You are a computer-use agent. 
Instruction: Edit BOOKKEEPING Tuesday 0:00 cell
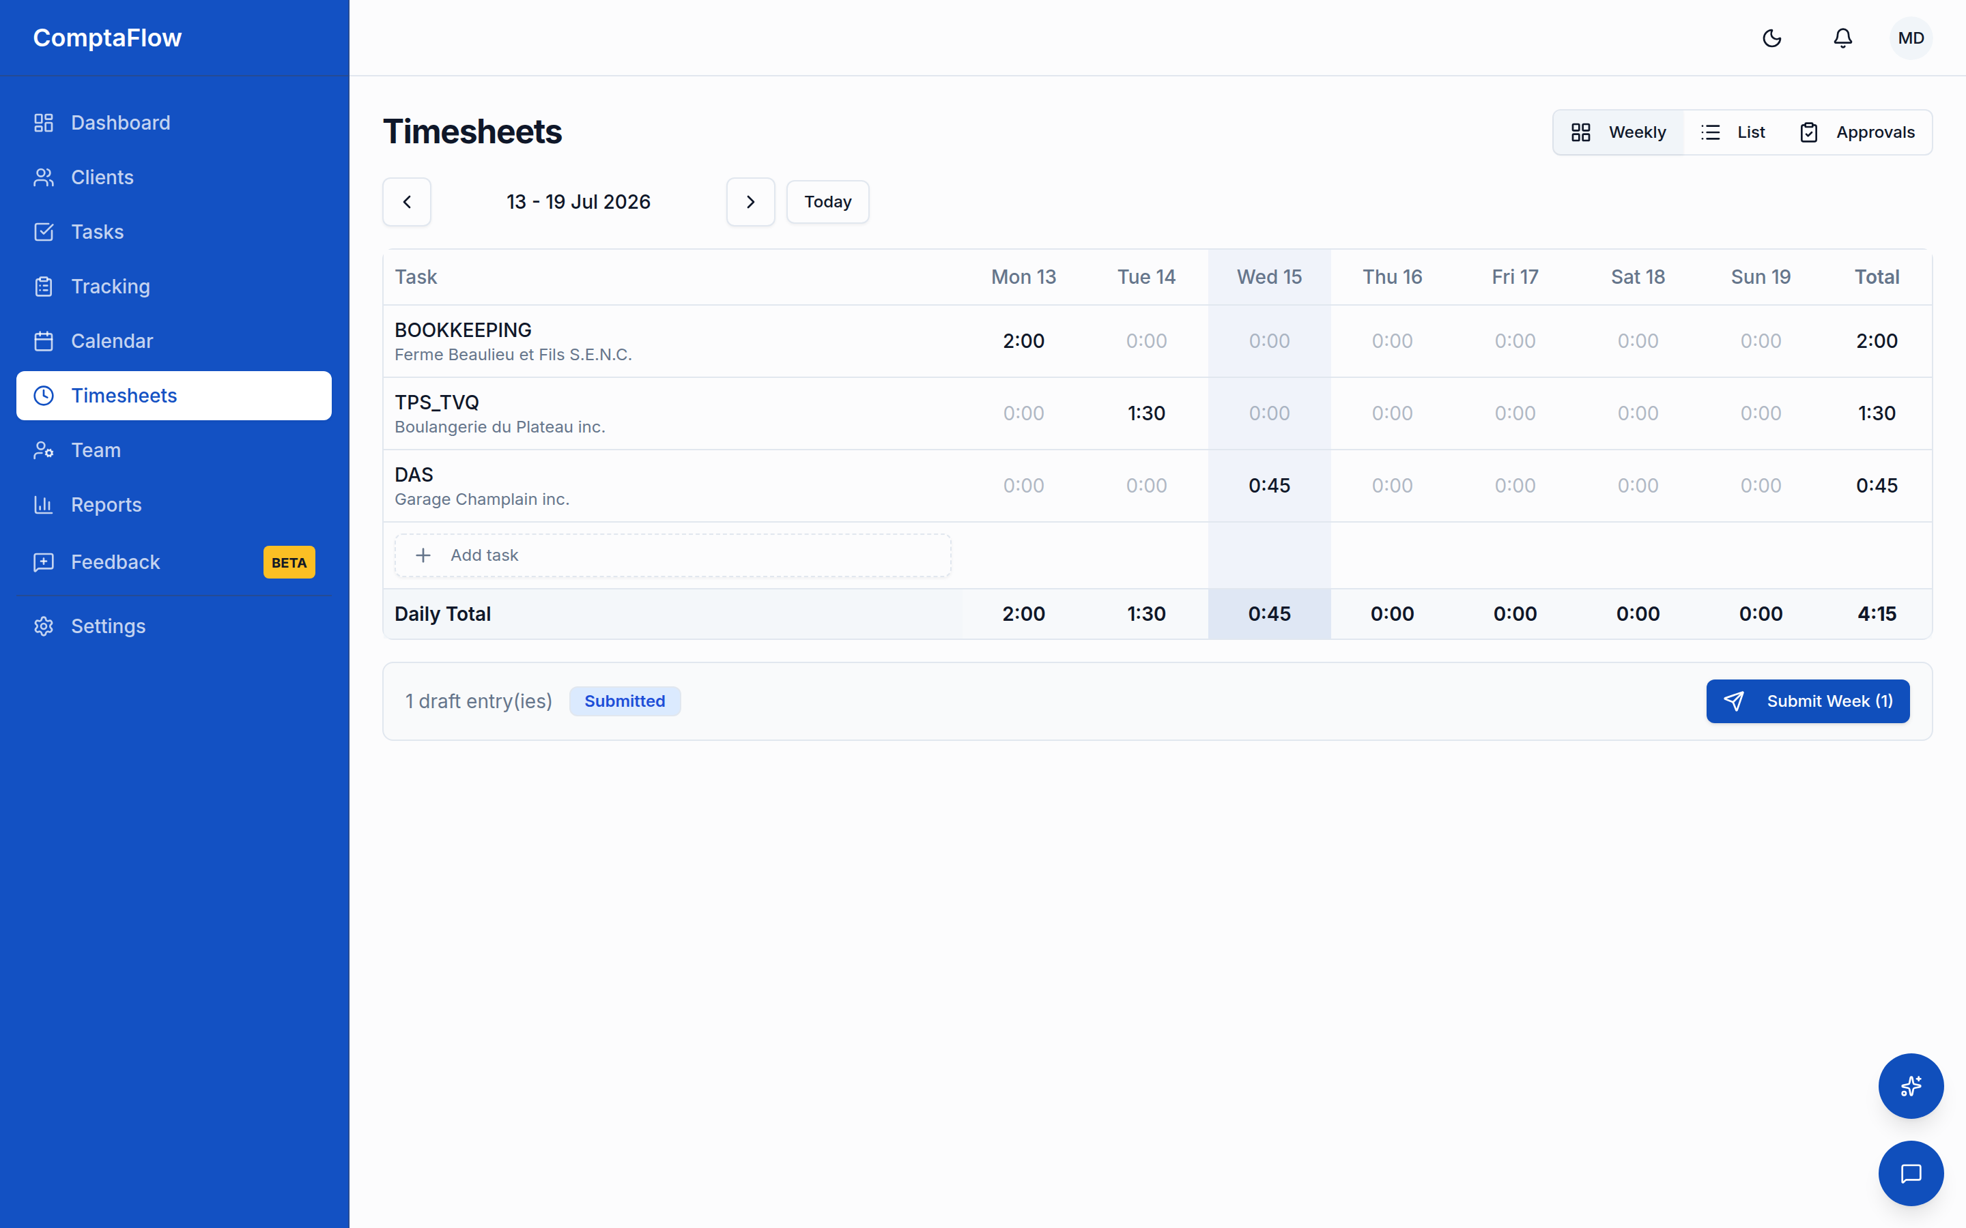point(1146,341)
